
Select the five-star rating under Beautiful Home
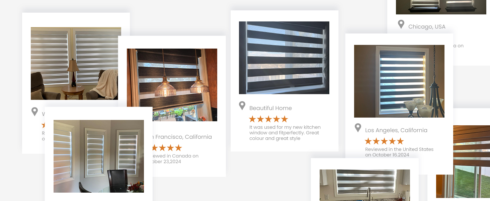268,119
